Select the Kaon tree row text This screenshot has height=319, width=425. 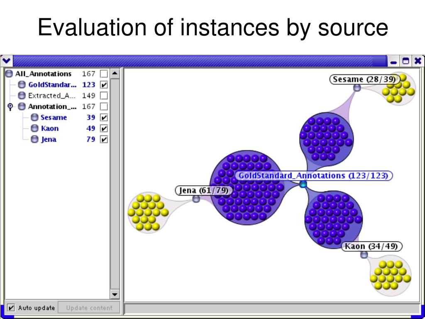[50, 128]
